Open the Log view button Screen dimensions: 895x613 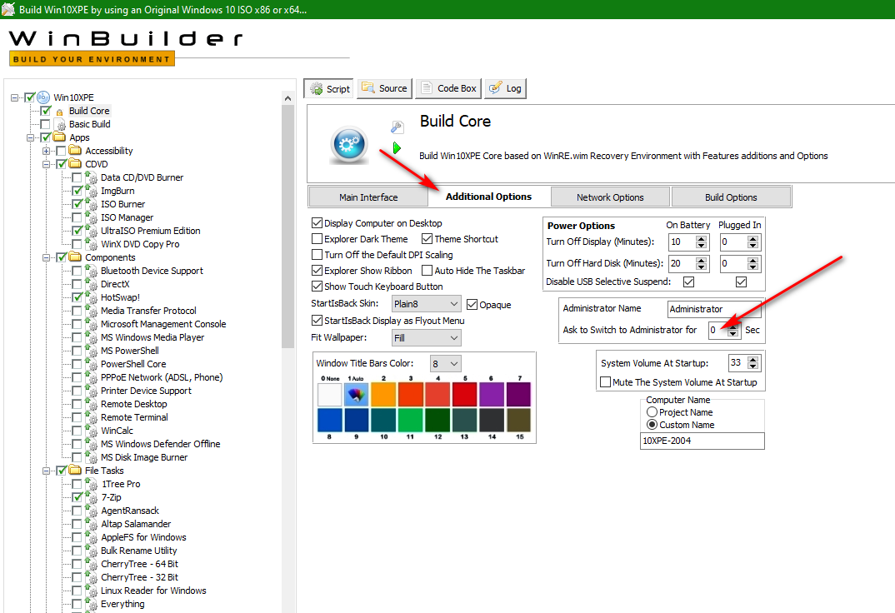[x=505, y=88]
